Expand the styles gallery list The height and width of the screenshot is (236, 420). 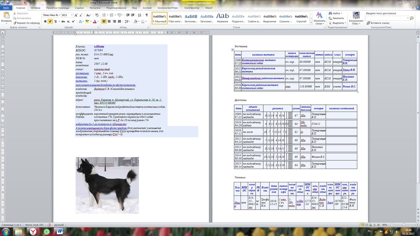point(311,23)
